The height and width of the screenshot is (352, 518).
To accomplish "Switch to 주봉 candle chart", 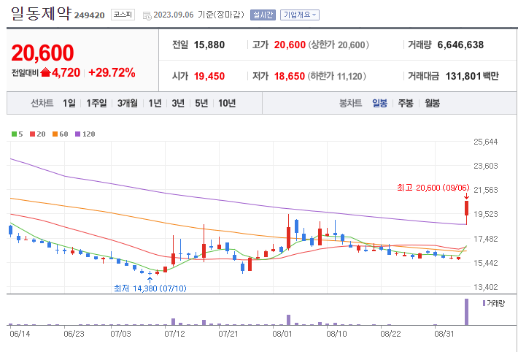I will tap(406, 103).
